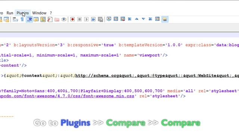239x134 pixels.
Task: Click media='all' attribute
Action: (181, 91)
